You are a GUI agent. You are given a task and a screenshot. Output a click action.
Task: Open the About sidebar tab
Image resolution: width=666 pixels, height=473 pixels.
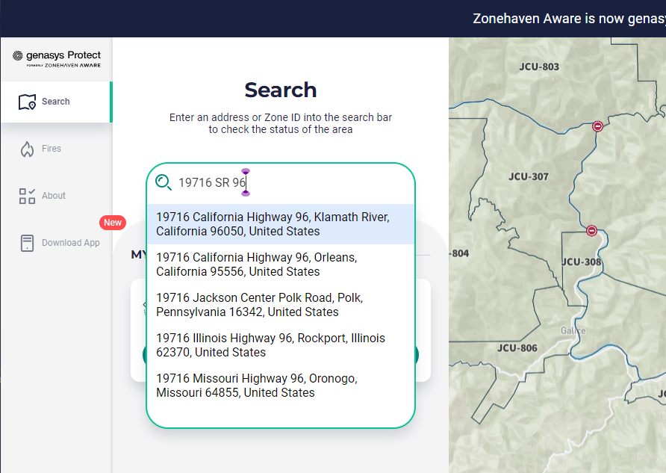pyautogui.click(x=56, y=196)
